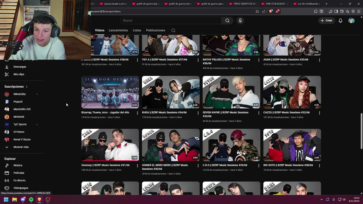363x204 pixels.
Task: Click the Crear button
Action: click(326, 20)
